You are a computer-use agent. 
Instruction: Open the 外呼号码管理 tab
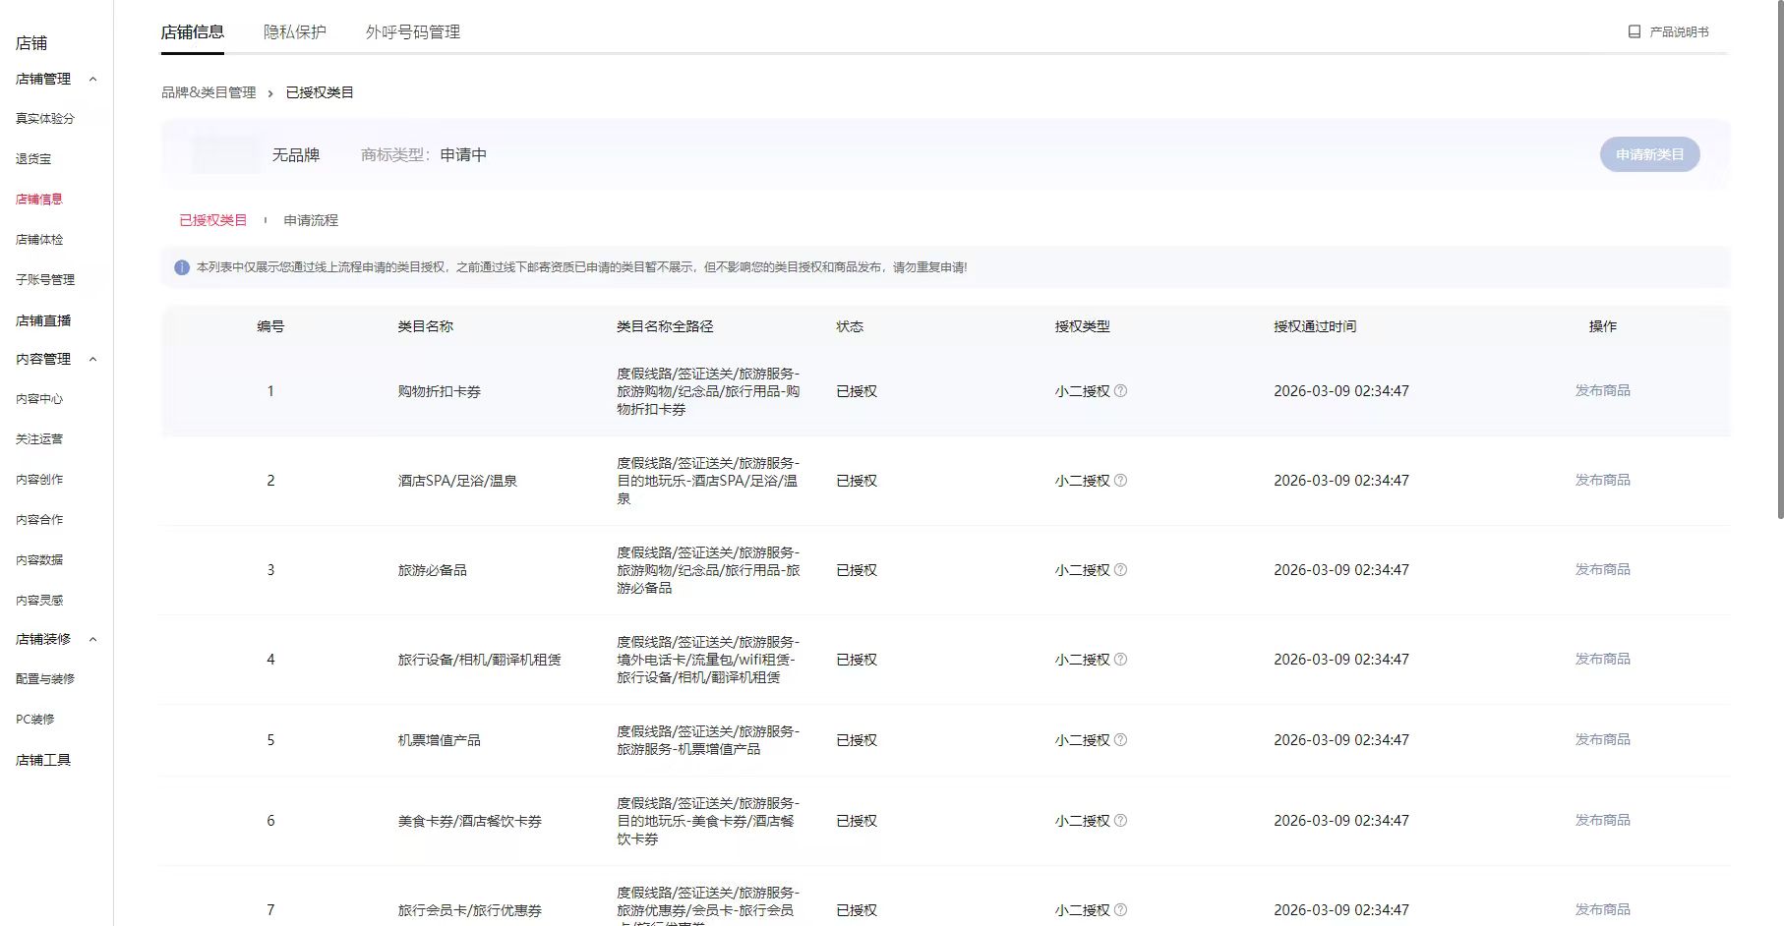[x=412, y=32]
